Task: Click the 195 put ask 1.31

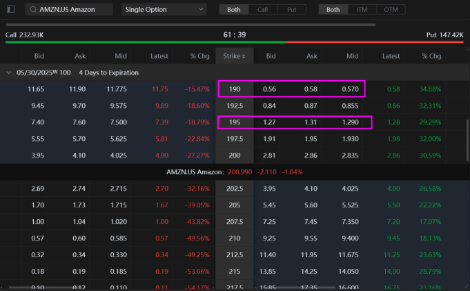Action: point(311,122)
